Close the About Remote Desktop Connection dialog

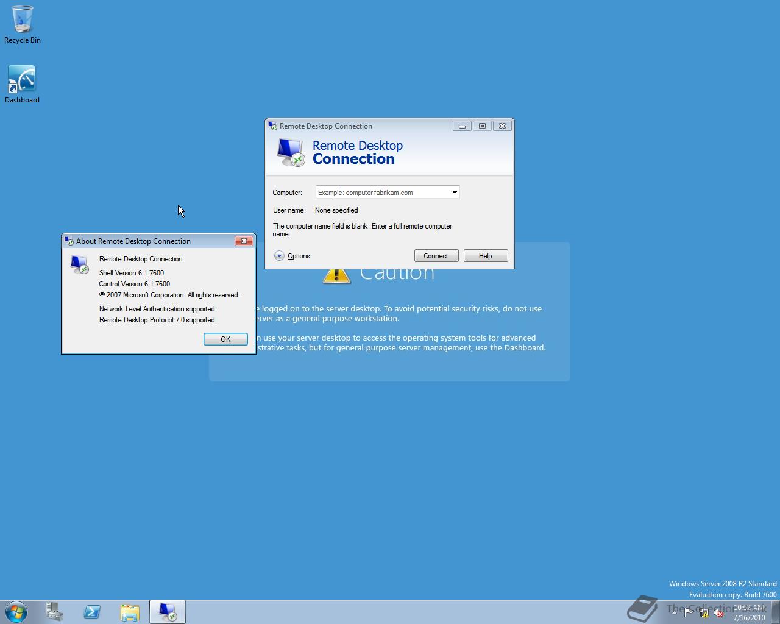[x=244, y=241]
